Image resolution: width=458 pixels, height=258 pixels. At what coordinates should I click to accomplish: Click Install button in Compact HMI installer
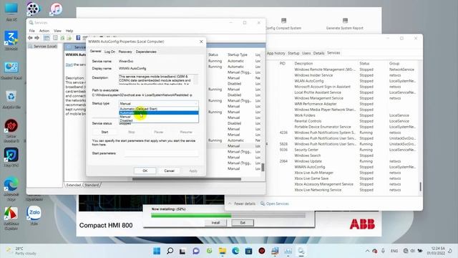pos(215,223)
